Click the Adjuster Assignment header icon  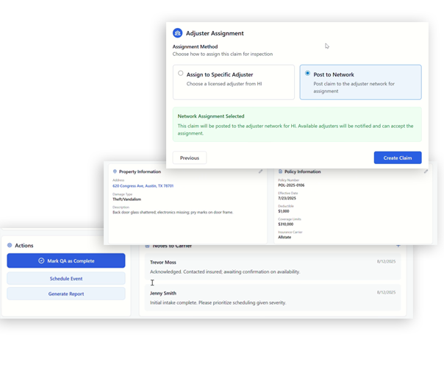pos(177,33)
